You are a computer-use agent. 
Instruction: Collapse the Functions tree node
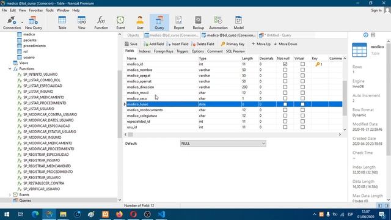[10, 68]
